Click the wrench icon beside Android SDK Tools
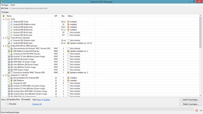Viewport: 203px width, 114px height. [12, 22]
